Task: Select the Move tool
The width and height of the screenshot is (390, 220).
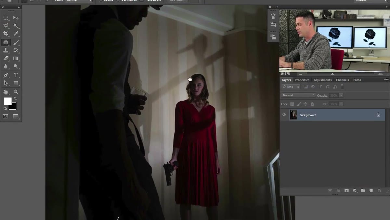Action: coord(16,18)
